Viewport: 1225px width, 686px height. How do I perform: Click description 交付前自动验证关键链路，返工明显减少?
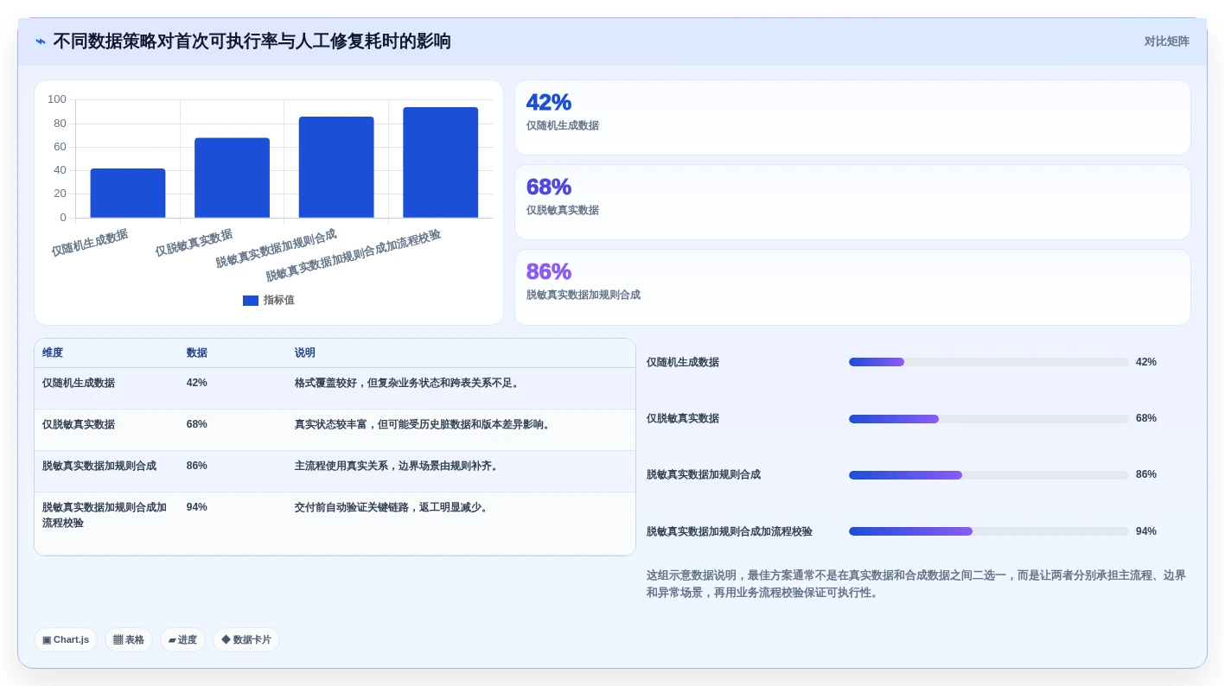[x=392, y=507]
